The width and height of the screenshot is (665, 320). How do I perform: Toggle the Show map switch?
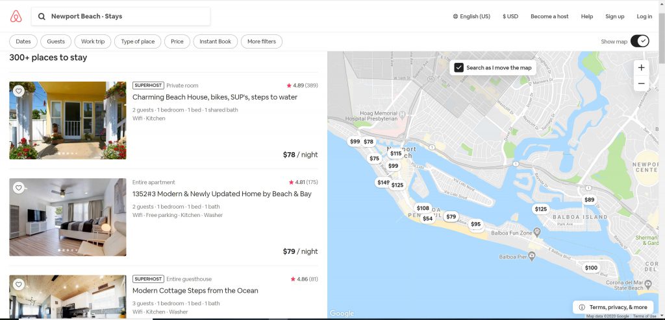pos(640,41)
